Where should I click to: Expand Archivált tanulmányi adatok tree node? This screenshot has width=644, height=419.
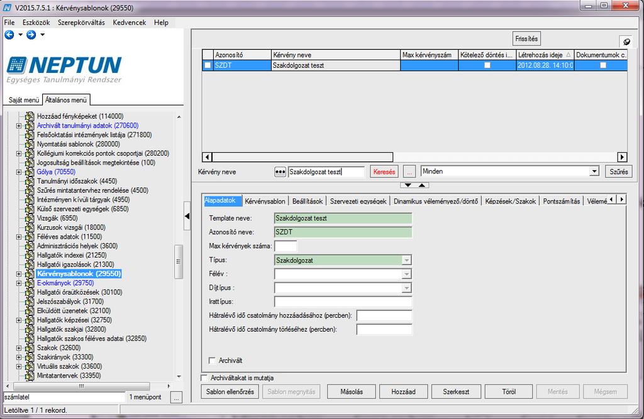[19, 126]
